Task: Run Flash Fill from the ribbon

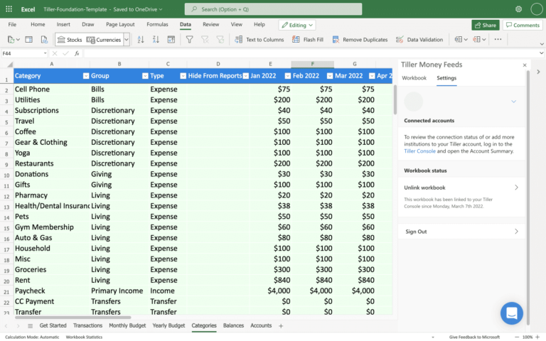Action: coord(307,40)
